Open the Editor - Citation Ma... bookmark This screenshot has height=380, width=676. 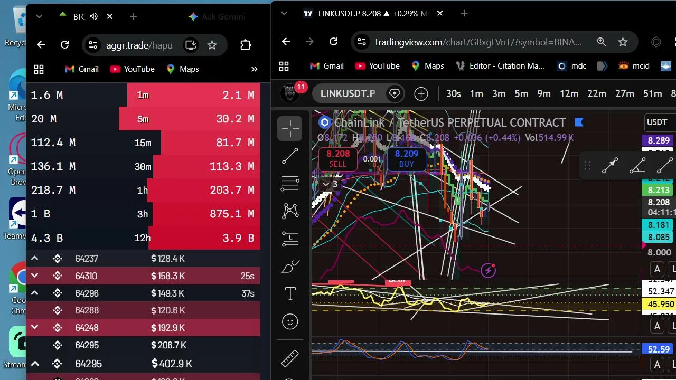click(x=500, y=66)
